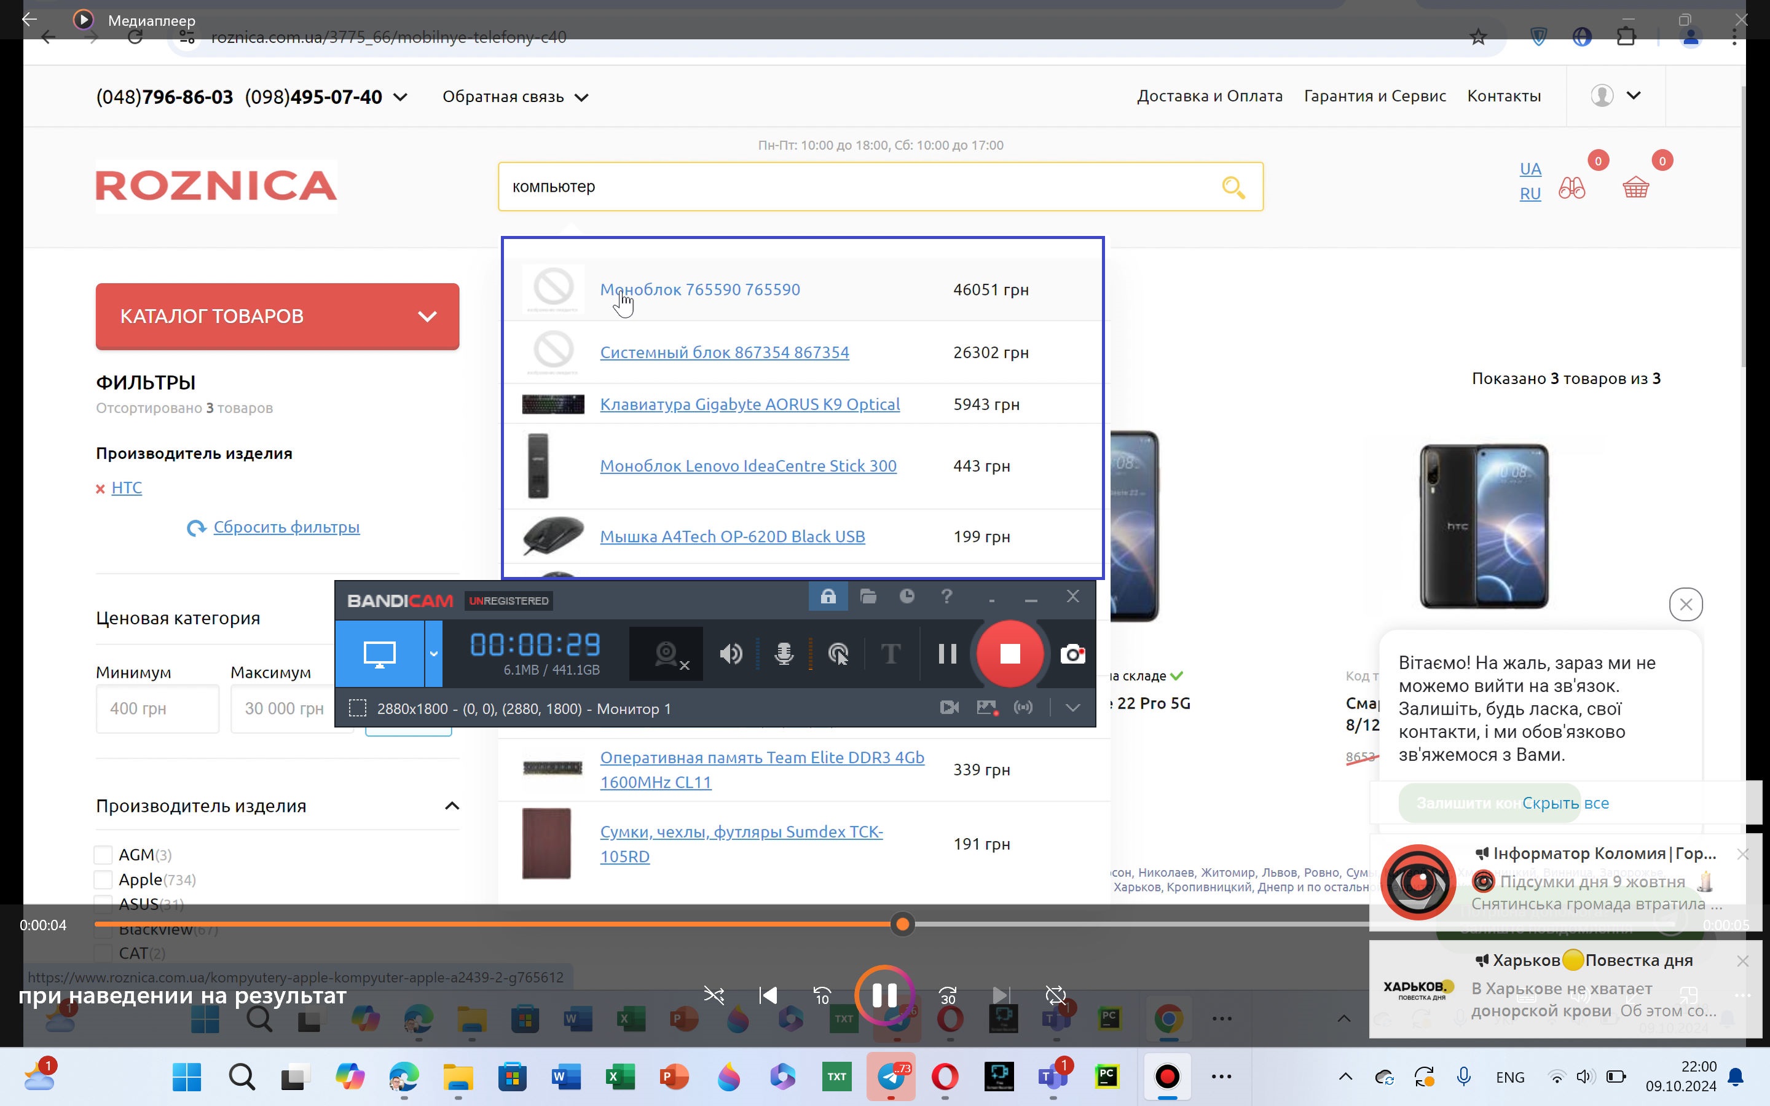Viewport: 1770px width, 1106px height.
Task: Open Bandicam output folder icon
Action: pos(868,597)
